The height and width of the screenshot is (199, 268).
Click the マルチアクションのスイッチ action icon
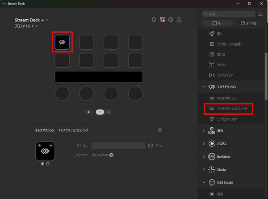pos(212,108)
